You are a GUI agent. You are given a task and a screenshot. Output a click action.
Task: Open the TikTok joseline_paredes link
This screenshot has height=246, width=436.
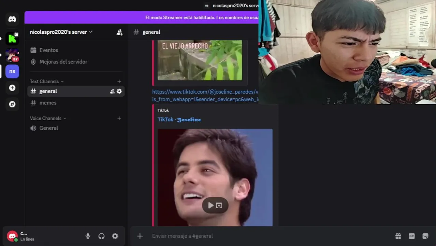click(205, 96)
